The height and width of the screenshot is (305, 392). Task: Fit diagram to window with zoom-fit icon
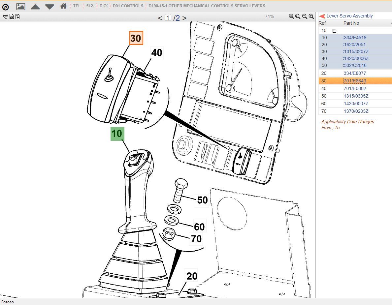298,16
